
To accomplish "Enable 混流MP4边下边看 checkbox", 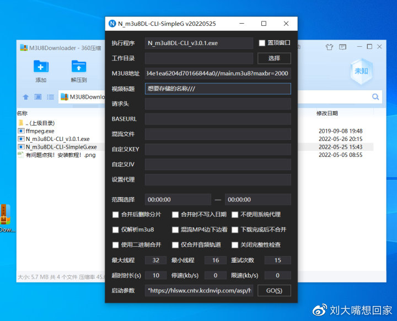I will pyautogui.click(x=175, y=230).
